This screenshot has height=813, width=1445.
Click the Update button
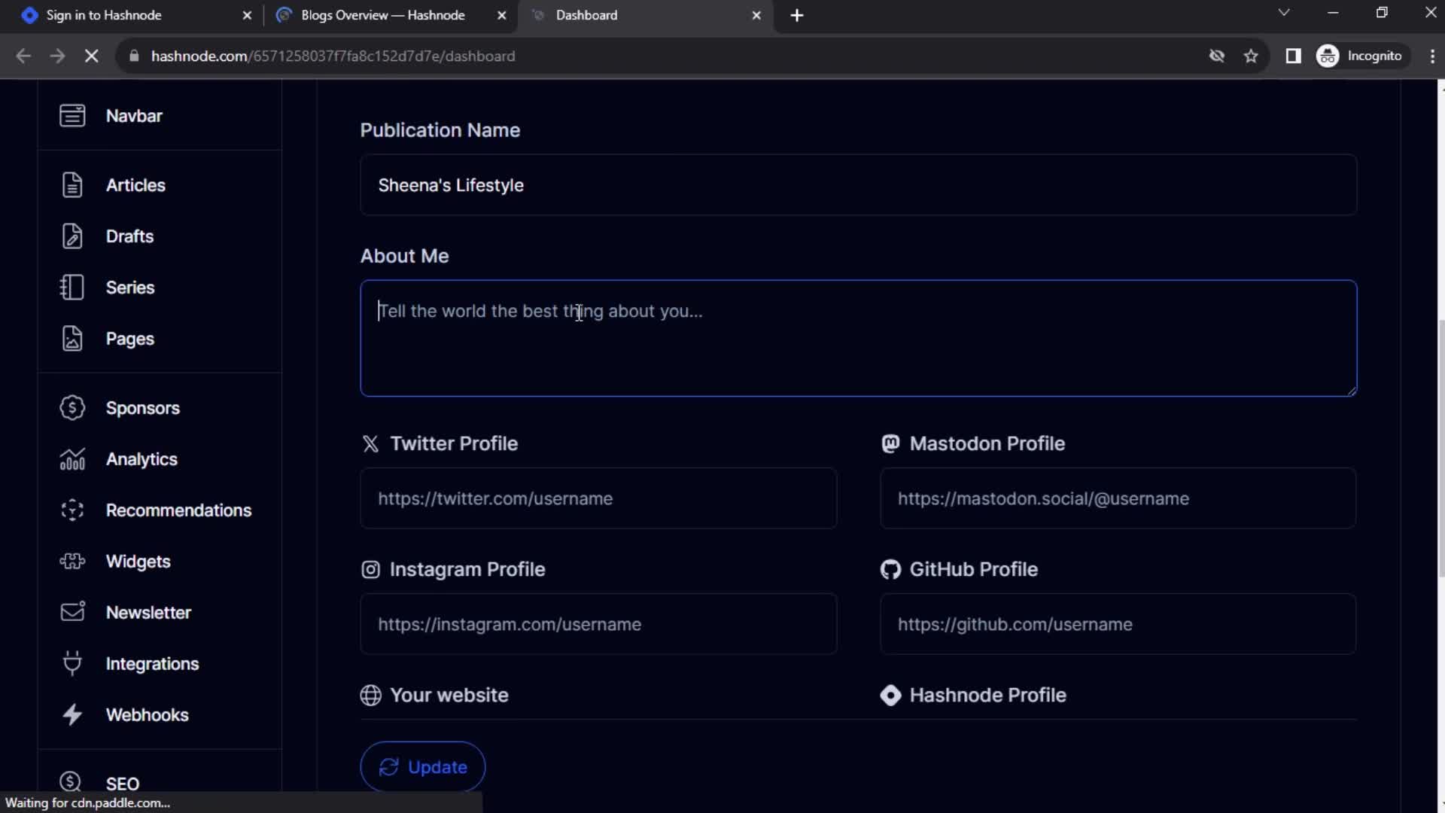(x=422, y=767)
